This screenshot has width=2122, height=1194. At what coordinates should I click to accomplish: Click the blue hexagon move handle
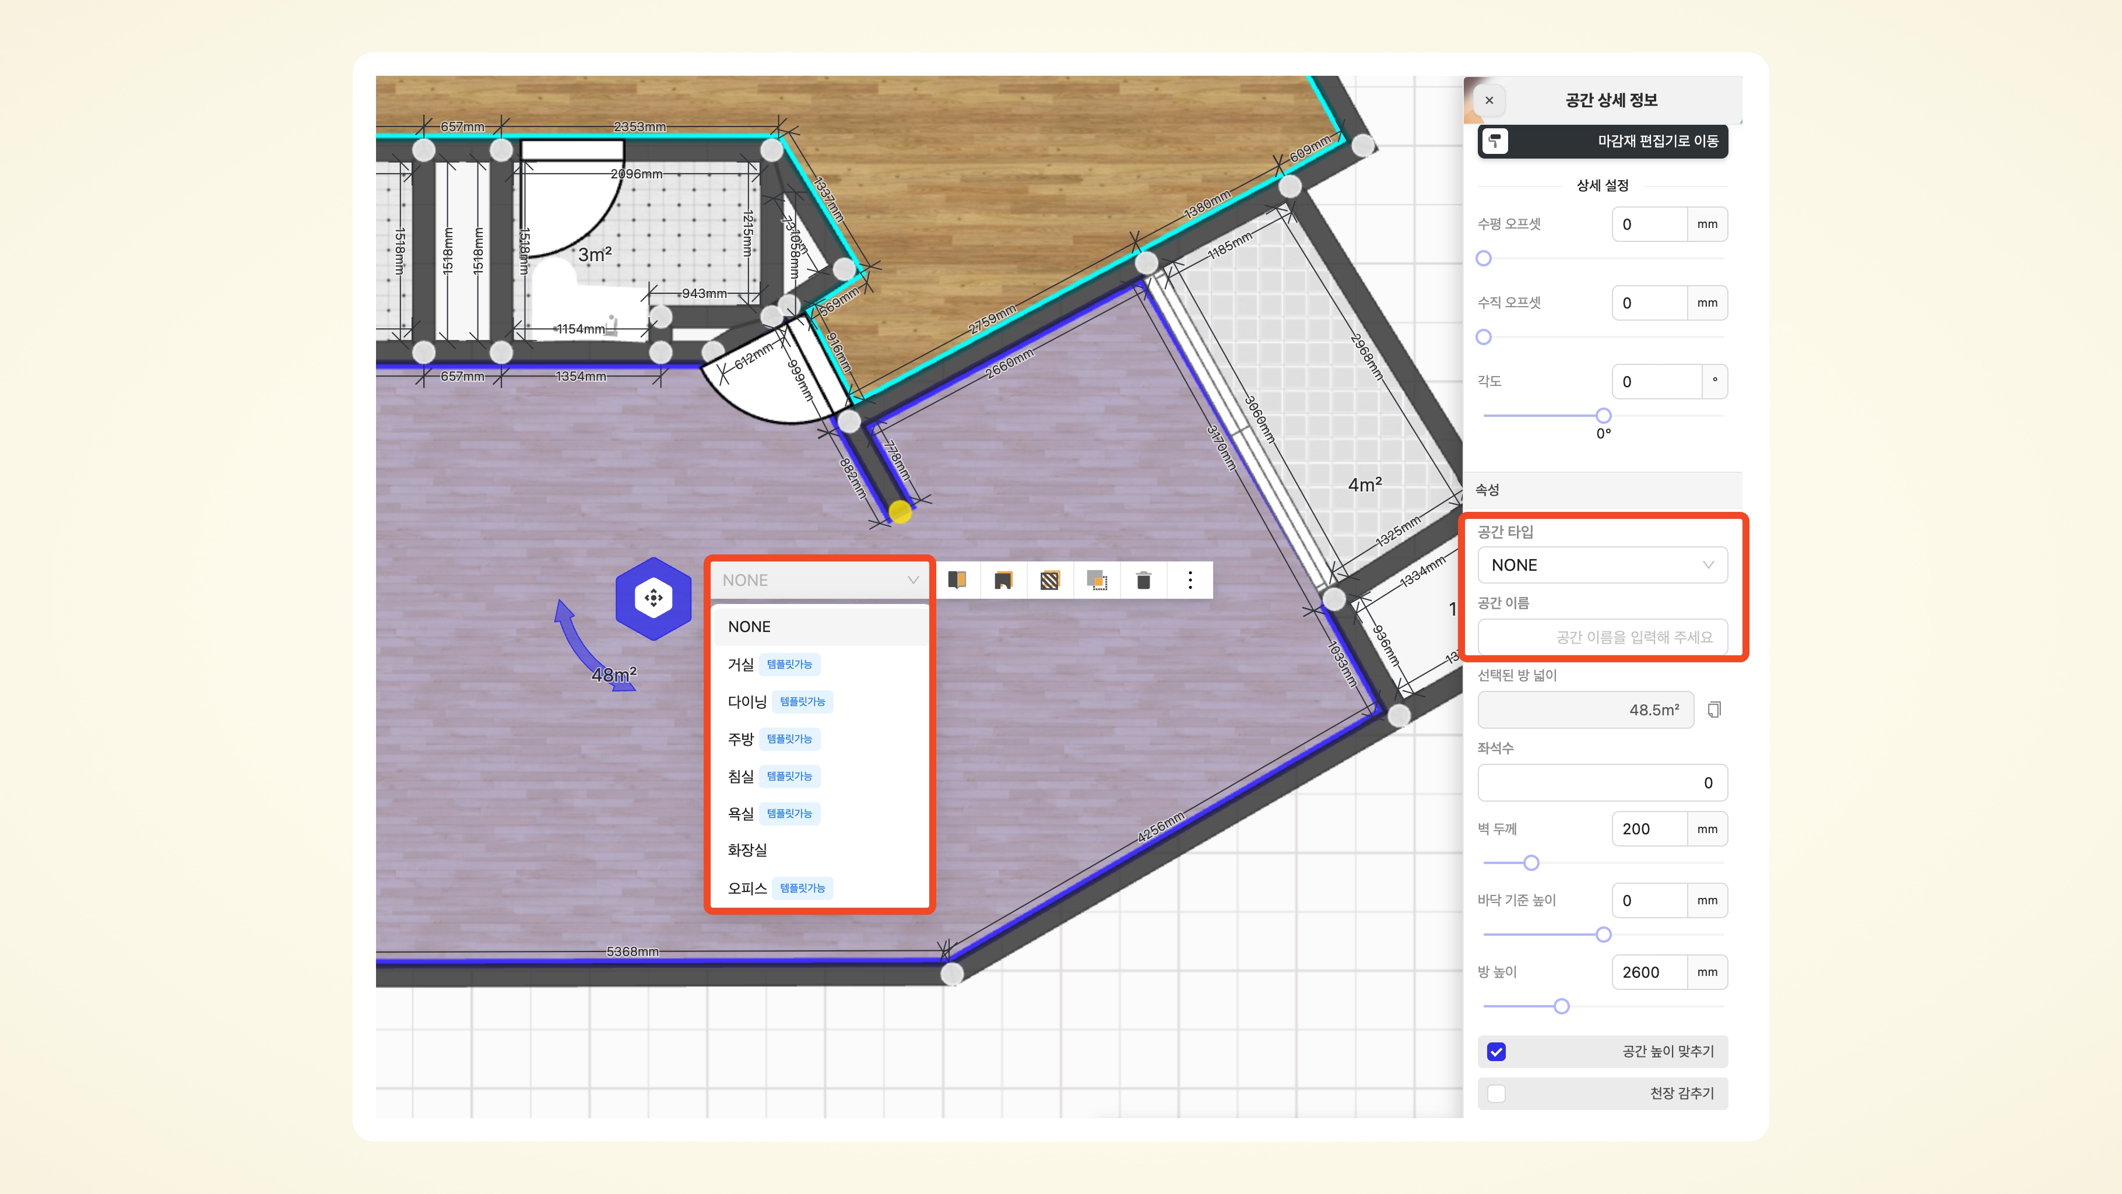pos(654,598)
